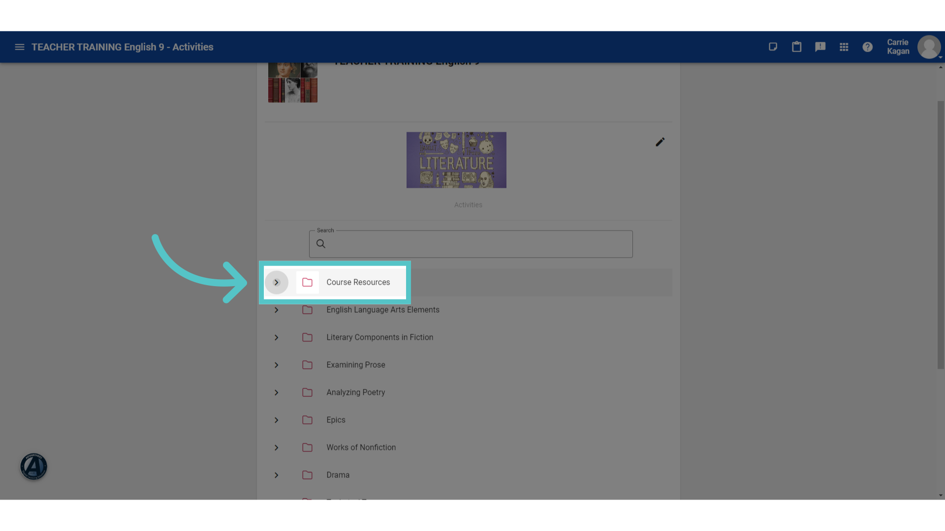The width and height of the screenshot is (945, 531).
Task: Select English Language Arts Elements label
Action: click(383, 310)
